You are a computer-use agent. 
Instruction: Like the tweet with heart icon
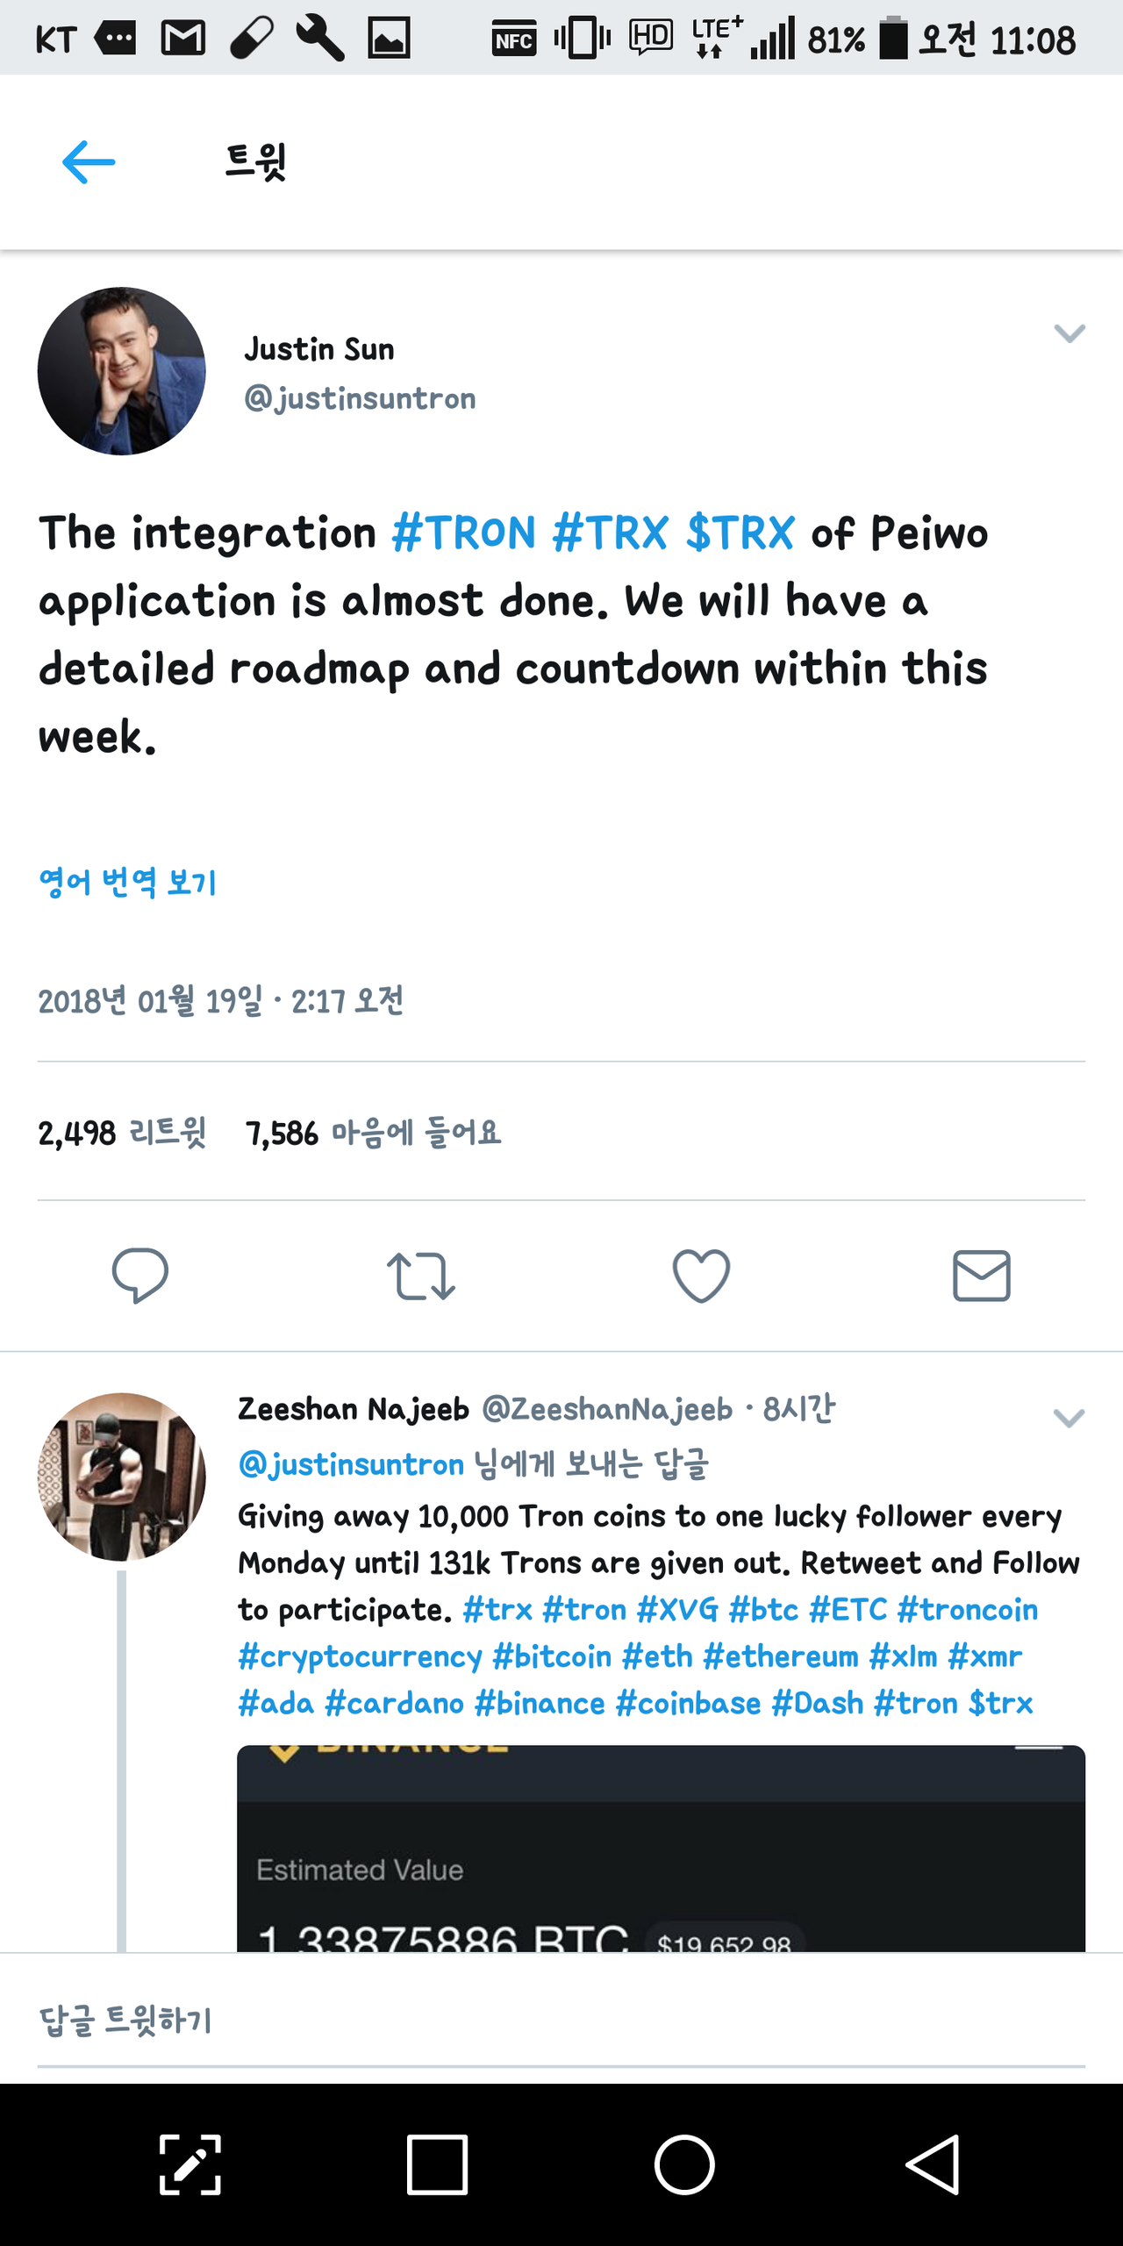[701, 1276]
